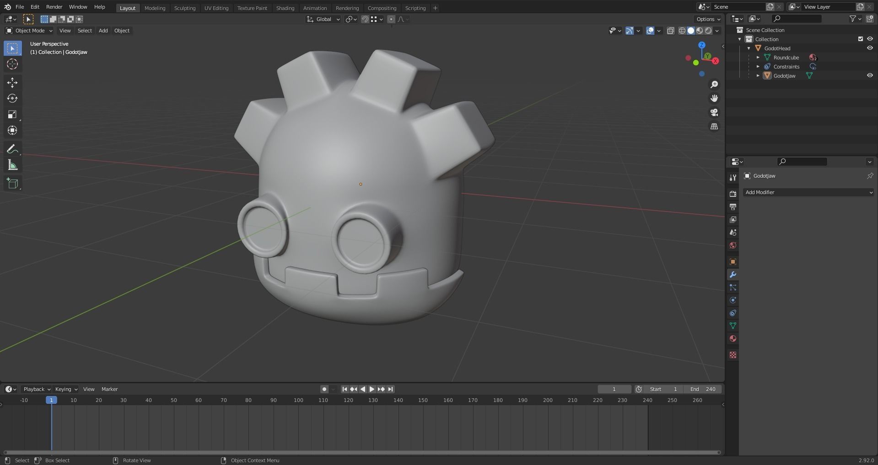This screenshot has width=878, height=465.
Task: Click the current frame number field
Action: point(614,389)
